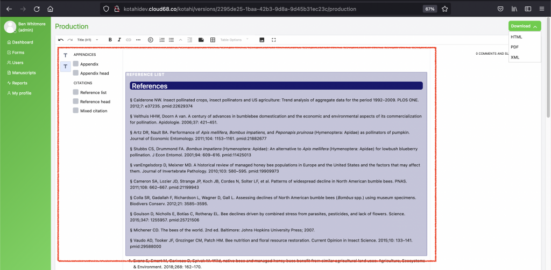
Task: Click the shield tracking protection icon
Action: [106, 9]
